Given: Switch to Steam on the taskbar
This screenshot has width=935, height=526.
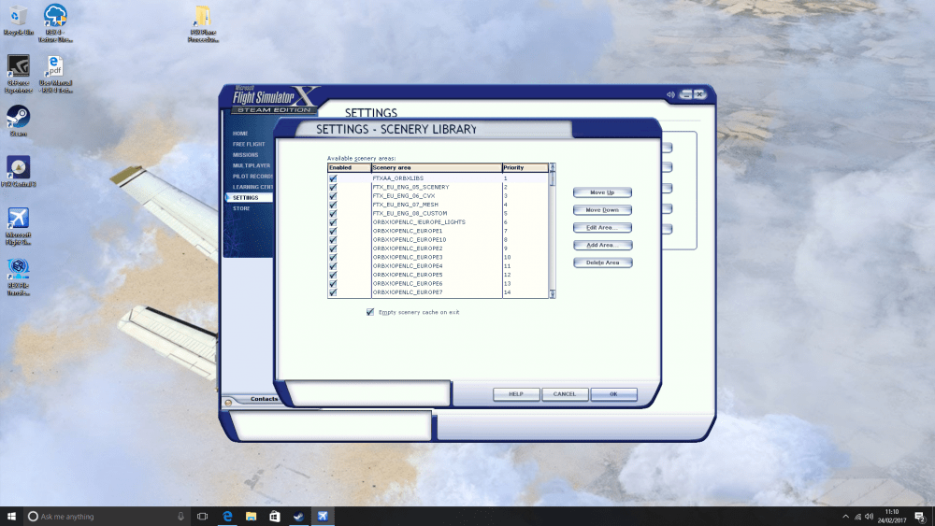Looking at the screenshot, I should tap(298, 517).
